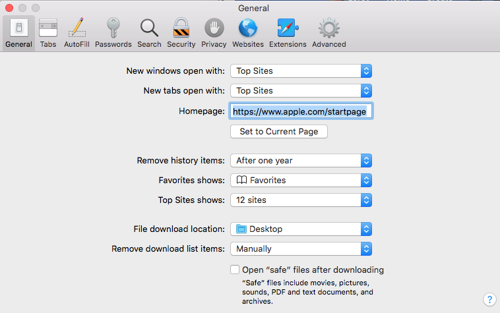Click Set to Current Page button
The image size is (500, 313).
tap(279, 132)
